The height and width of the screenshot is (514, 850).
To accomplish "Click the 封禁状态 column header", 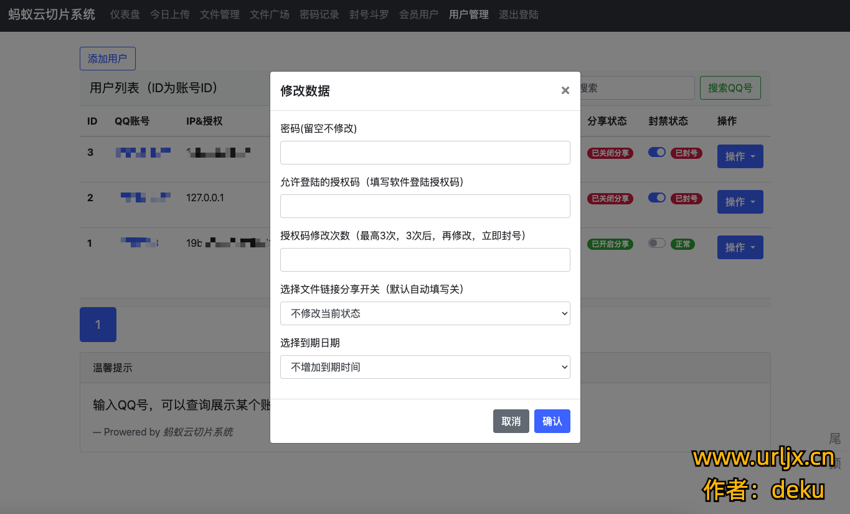I will coord(668,121).
